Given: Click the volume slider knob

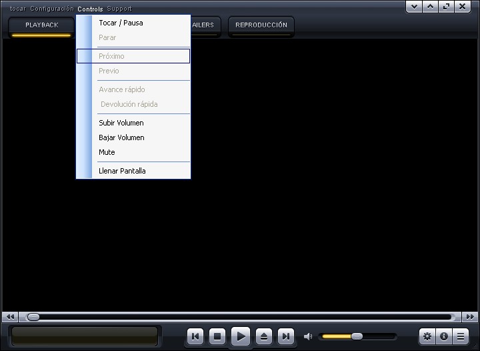Looking at the screenshot, I should (x=357, y=336).
